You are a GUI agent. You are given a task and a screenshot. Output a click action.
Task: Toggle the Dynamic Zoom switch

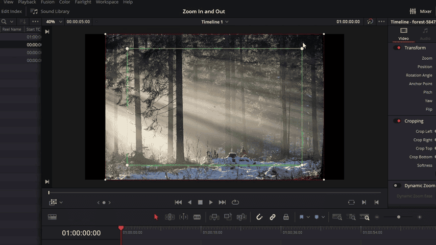point(397,185)
